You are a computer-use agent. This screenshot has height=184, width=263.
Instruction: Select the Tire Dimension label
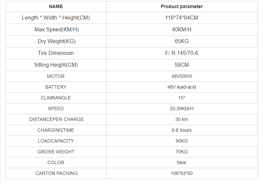[x=56, y=53]
